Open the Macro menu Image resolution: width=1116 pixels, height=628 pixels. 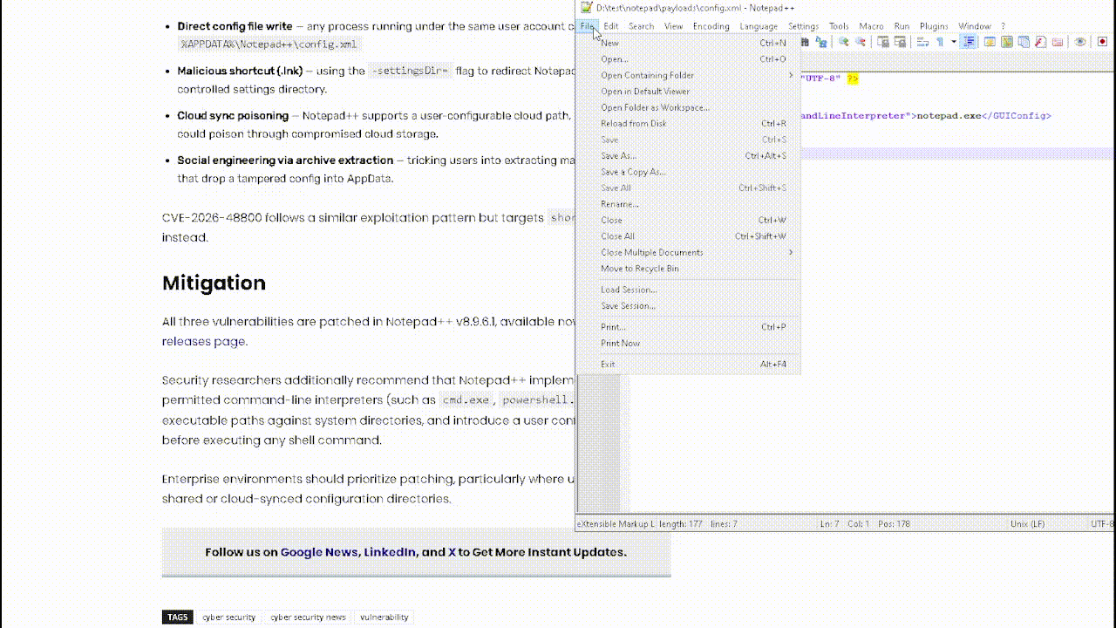(871, 26)
